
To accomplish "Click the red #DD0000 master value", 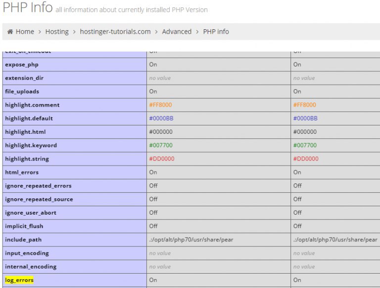I will click(306, 159).
